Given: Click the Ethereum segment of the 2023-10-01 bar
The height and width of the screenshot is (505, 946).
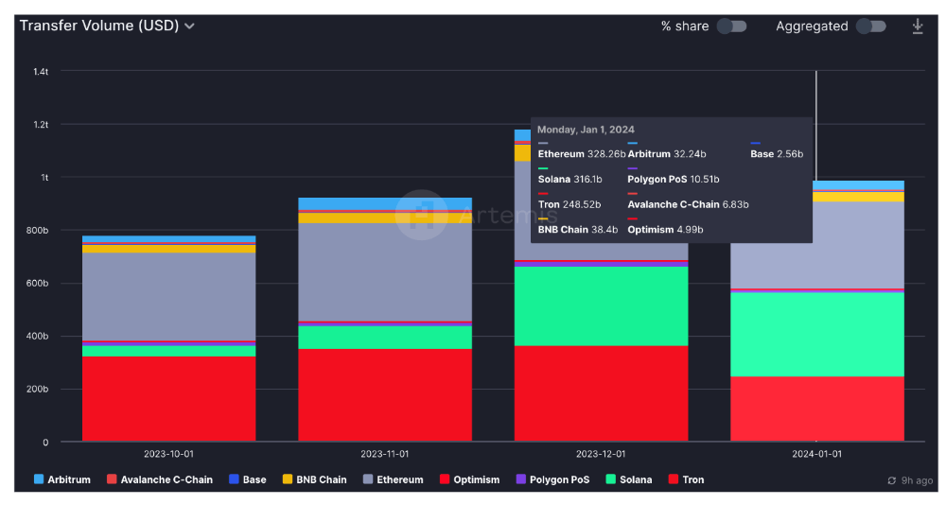Looking at the screenshot, I should point(169,297).
